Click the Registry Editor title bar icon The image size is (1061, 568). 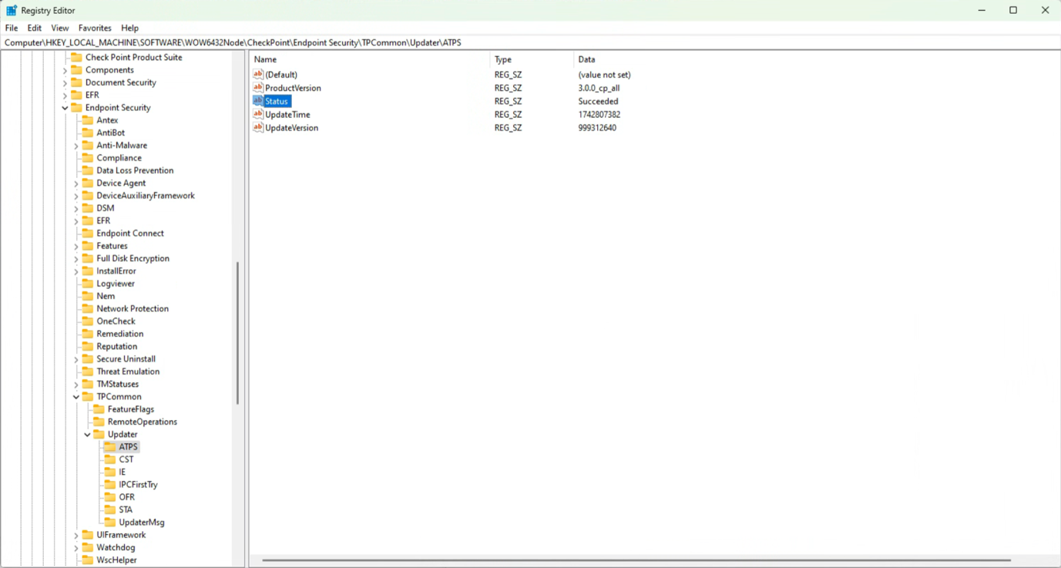tap(12, 10)
